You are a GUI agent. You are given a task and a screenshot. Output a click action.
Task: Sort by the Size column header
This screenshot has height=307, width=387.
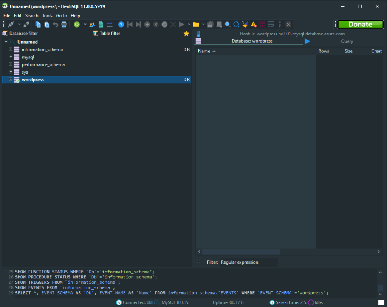pos(348,51)
